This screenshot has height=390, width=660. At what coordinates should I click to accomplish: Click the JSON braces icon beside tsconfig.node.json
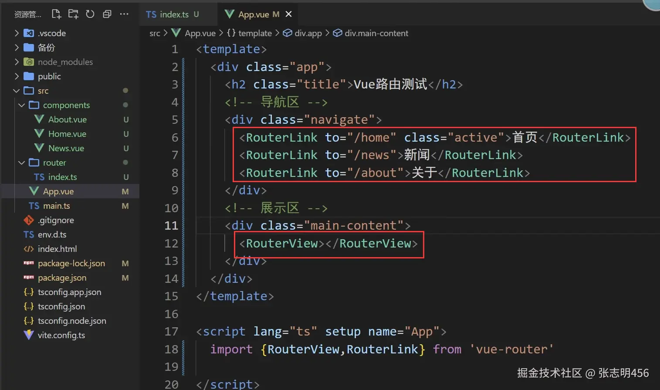click(29, 321)
